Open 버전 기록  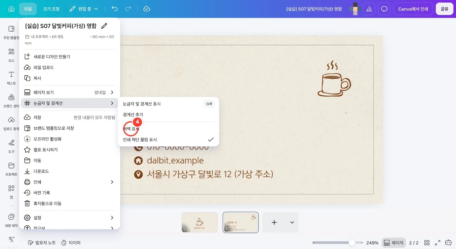tap(70, 193)
